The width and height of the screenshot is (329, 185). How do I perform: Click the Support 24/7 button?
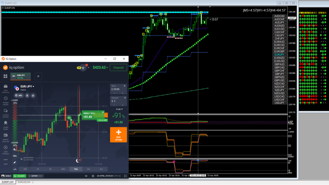[x=35, y=176]
